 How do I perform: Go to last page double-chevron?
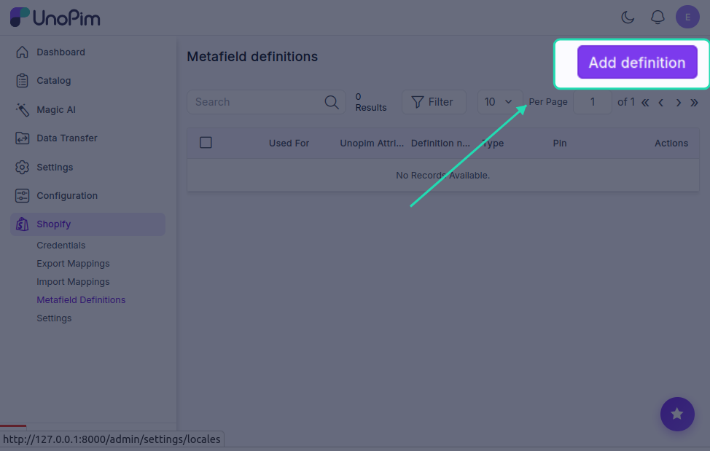click(x=694, y=103)
